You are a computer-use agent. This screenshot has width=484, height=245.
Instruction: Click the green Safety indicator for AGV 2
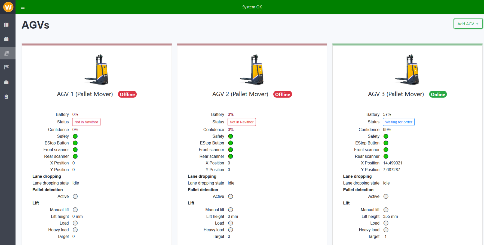(231, 136)
